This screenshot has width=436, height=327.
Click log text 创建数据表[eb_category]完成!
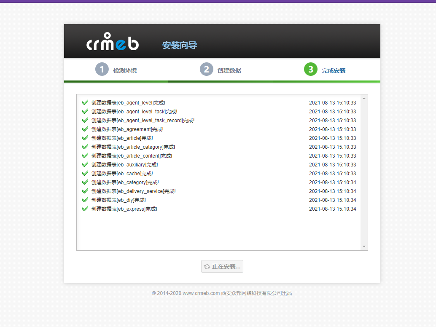[x=125, y=183]
